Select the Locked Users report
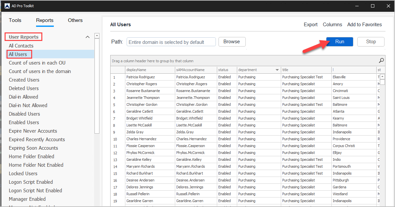This screenshot has height=207, width=395. (x=23, y=173)
